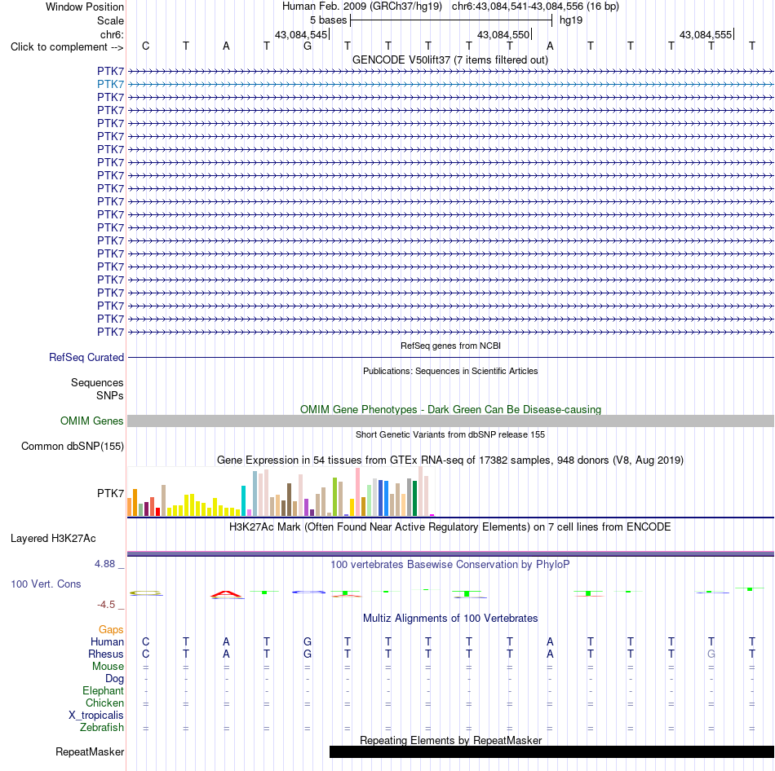Click the 'Zebrafish' alignment row label
The height and width of the screenshot is (771, 775).
pyautogui.click(x=102, y=728)
